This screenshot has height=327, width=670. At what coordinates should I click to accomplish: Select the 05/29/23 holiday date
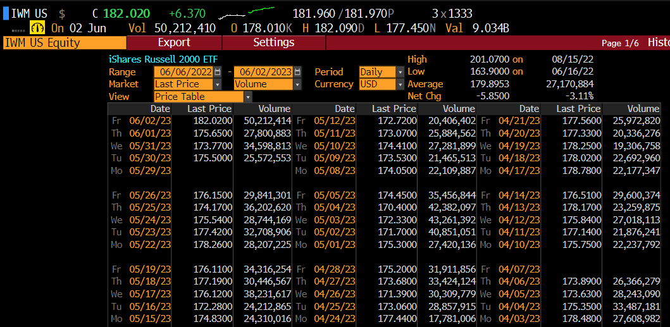point(150,171)
